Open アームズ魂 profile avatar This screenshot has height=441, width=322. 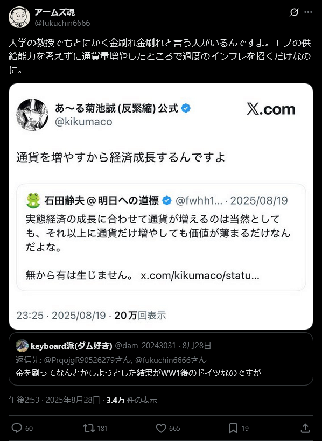pos(19,17)
